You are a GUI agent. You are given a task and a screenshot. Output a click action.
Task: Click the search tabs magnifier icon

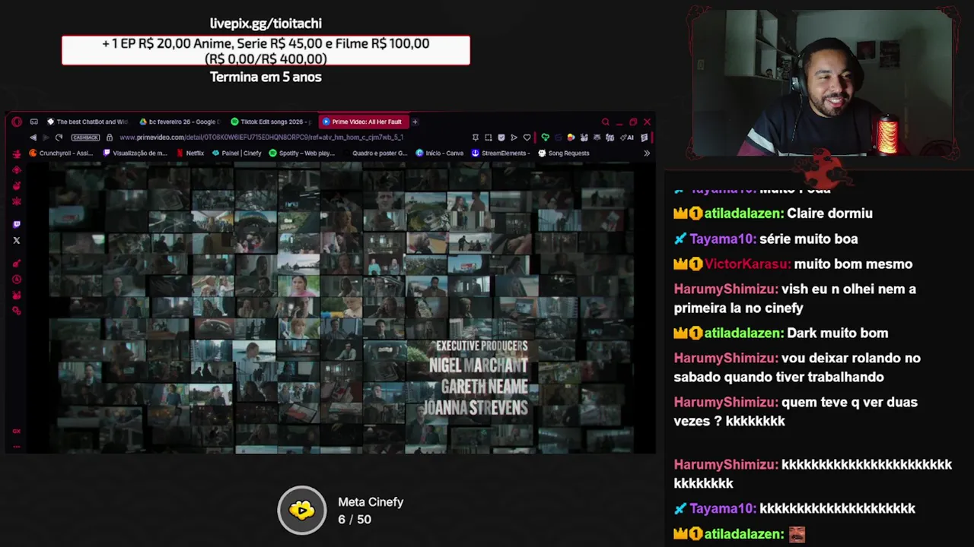pyautogui.click(x=606, y=122)
